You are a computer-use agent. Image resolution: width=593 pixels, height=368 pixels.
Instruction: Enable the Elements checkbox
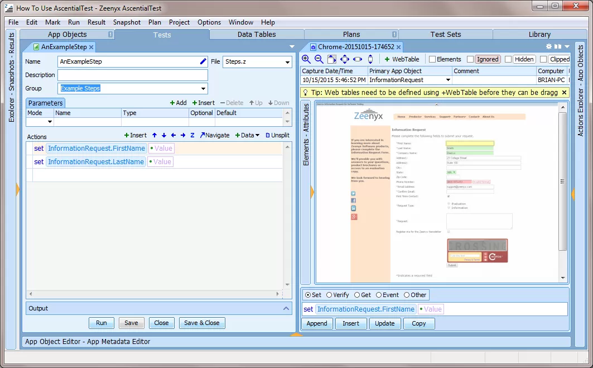[432, 59]
